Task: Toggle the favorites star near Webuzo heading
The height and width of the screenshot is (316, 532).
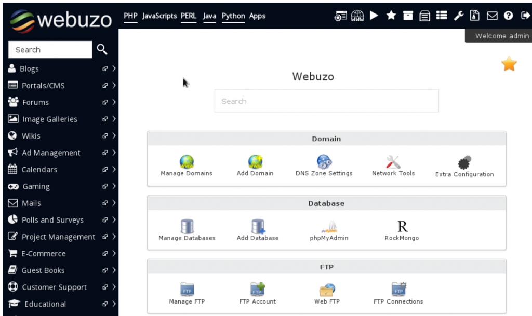Action: click(509, 63)
